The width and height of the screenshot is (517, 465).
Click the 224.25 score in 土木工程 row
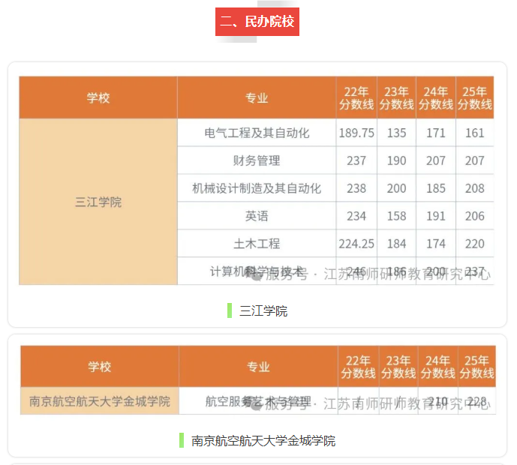coord(356,244)
